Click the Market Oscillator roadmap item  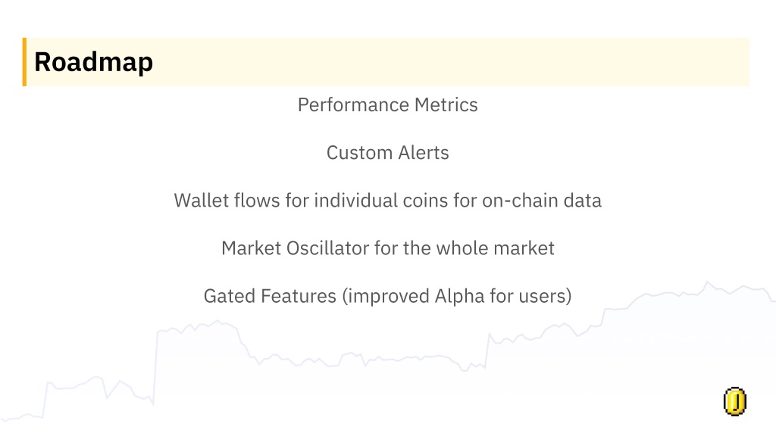click(x=387, y=248)
